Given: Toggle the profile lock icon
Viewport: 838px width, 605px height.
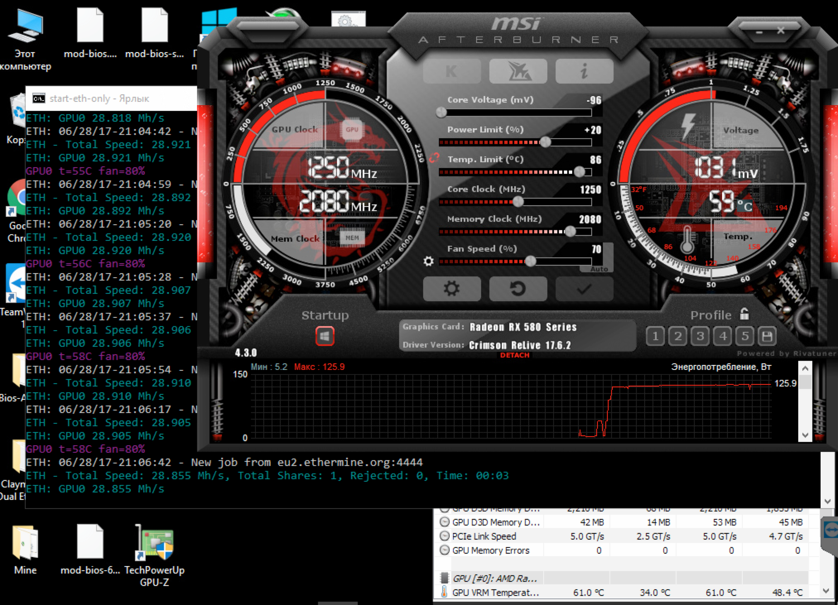Looking at the screenshot, I should [x=744, y=314].
